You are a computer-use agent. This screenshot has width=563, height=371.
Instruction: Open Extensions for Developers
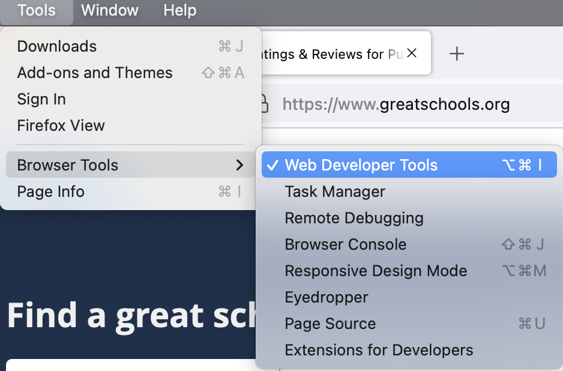click(x=409, y=350)
